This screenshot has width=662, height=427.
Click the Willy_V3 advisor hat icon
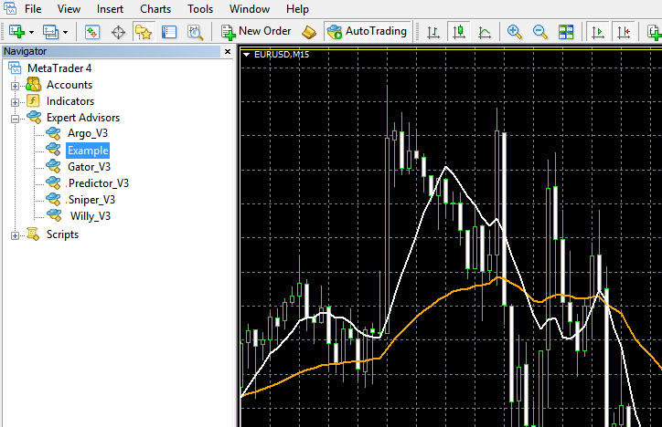[x=54, y=214]
